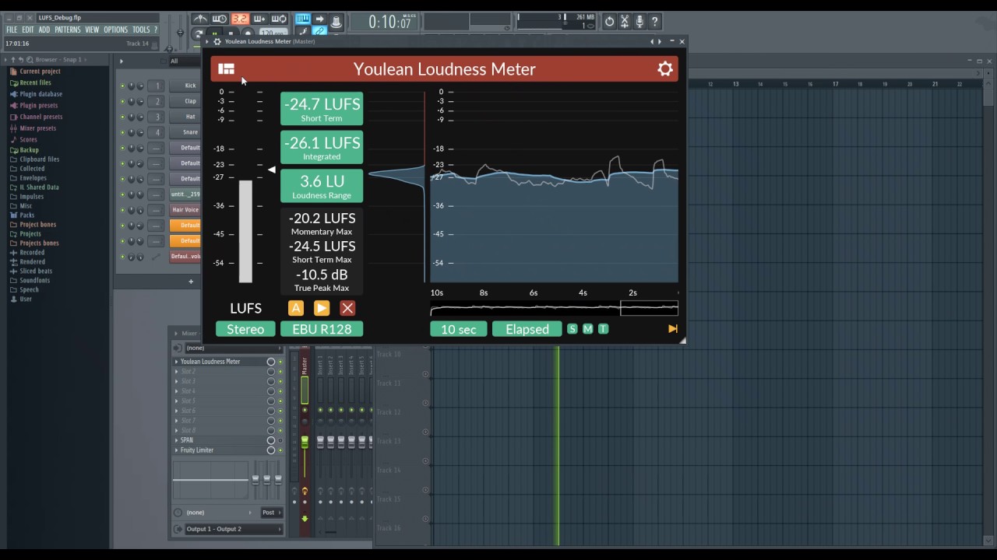The image size is (997, 560).
Task: Open Plugin database in browser
Action: pyautogui.click(x=41, y=94)
